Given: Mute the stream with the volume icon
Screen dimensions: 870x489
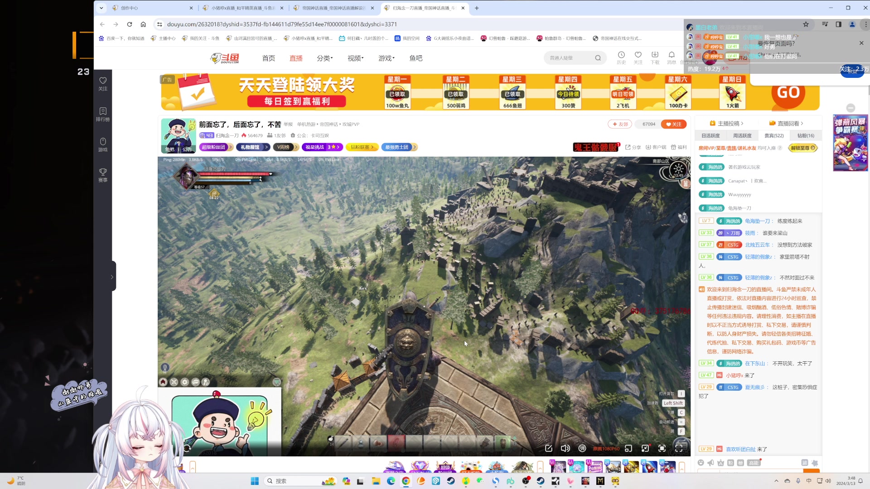Looking at the screenshot, I should click(565, 448).
